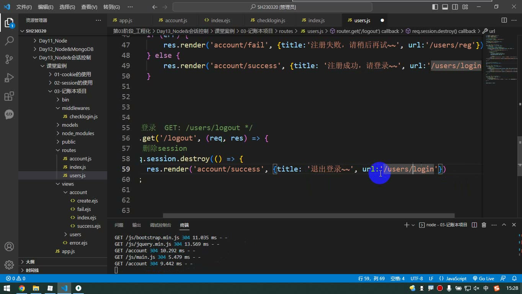Maximize the panel using the up chevron
Screen dimensions: 522x294
point(504,225)
